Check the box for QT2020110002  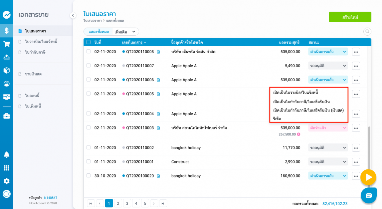[89, 147]
